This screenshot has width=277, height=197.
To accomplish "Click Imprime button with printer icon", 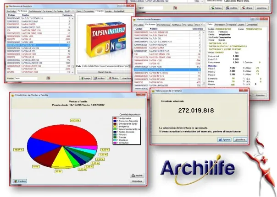I will pos(137,176).
